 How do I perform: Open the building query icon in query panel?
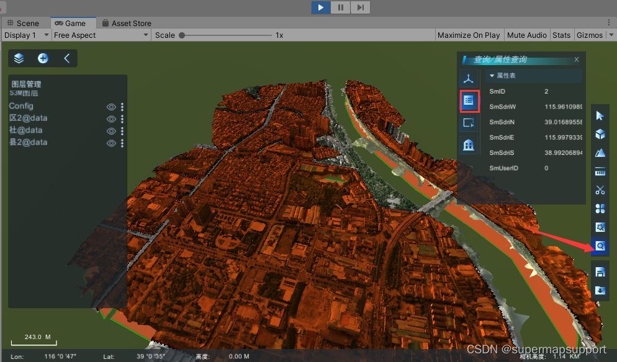tap(469, 144)
